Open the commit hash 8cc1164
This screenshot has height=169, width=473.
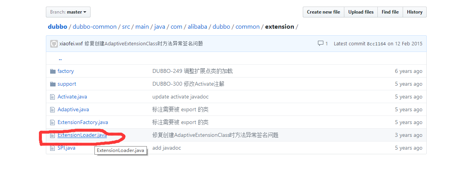[x=376, y=44]
